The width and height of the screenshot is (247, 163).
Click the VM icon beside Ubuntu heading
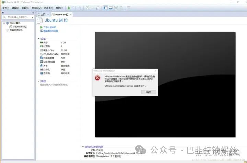pyautogui.click(x=40, y=21)
